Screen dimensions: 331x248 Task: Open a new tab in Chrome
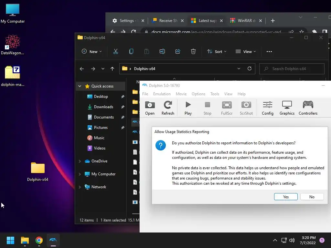pos(273,21)
